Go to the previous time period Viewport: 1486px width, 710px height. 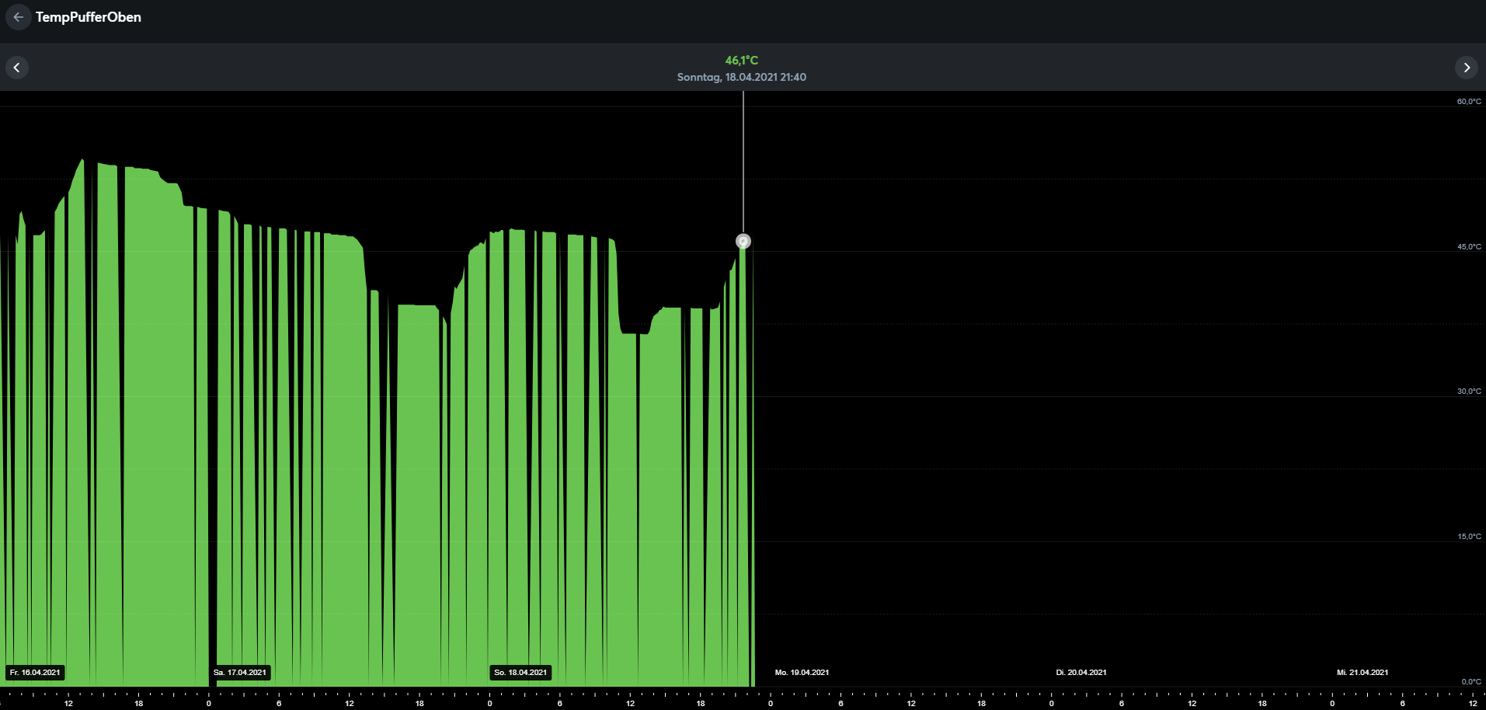tap(17, 68)
